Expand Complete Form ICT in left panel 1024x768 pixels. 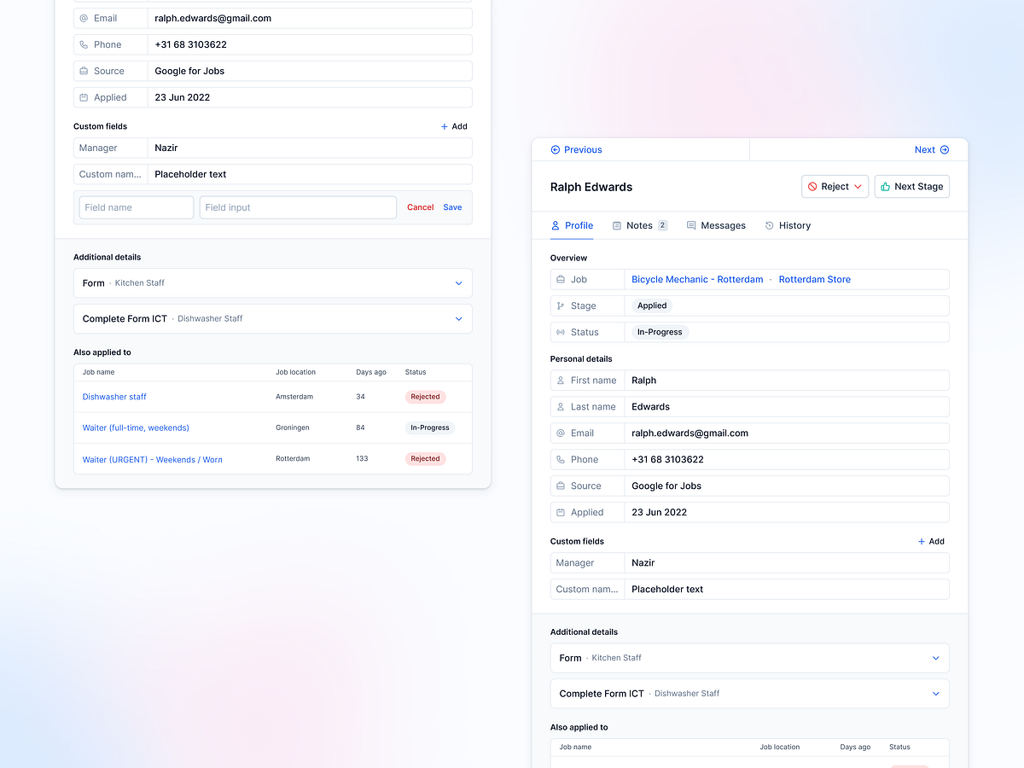(458, 318)
